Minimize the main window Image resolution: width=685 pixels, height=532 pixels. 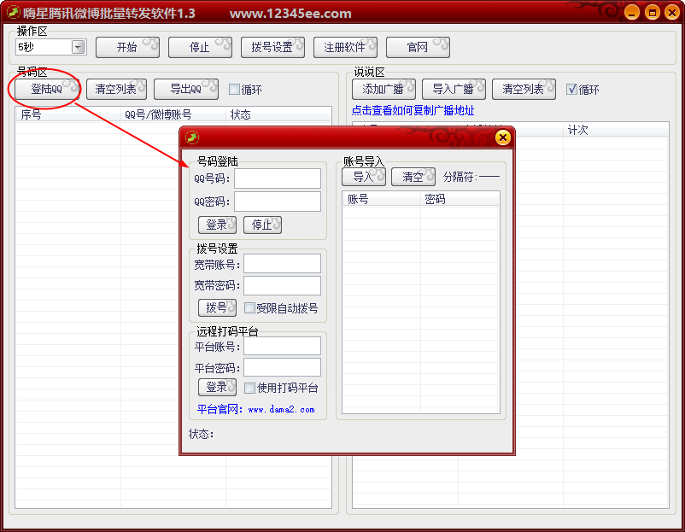(632, 12)
